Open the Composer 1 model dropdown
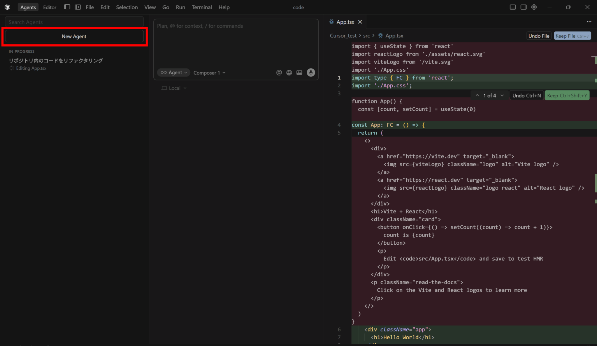Viewport: 597px width, 346px height. point(209,73)
